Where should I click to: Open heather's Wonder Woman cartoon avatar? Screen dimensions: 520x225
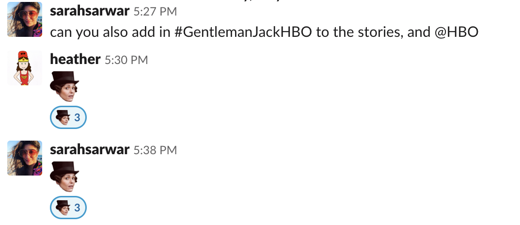pos(25,68)
